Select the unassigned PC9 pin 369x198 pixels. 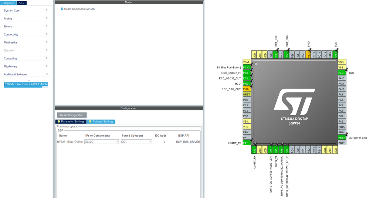point(342,105)
